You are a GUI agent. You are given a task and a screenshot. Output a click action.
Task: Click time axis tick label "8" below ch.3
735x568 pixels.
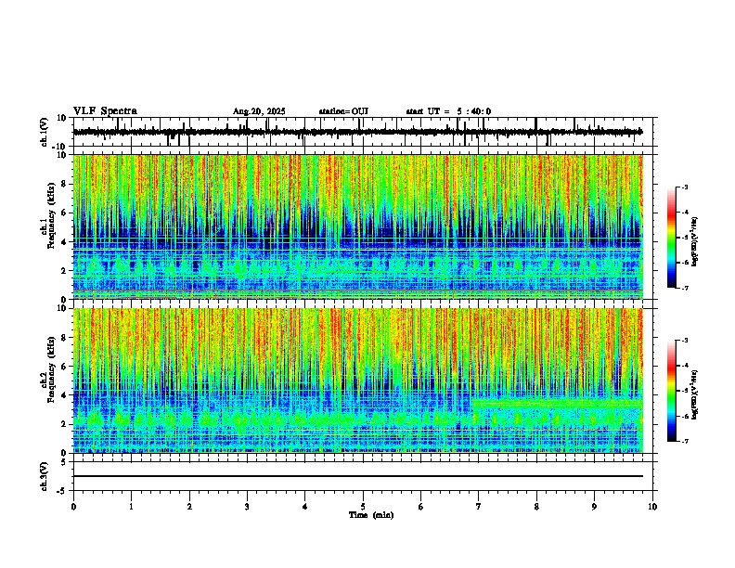coord(536,507)
